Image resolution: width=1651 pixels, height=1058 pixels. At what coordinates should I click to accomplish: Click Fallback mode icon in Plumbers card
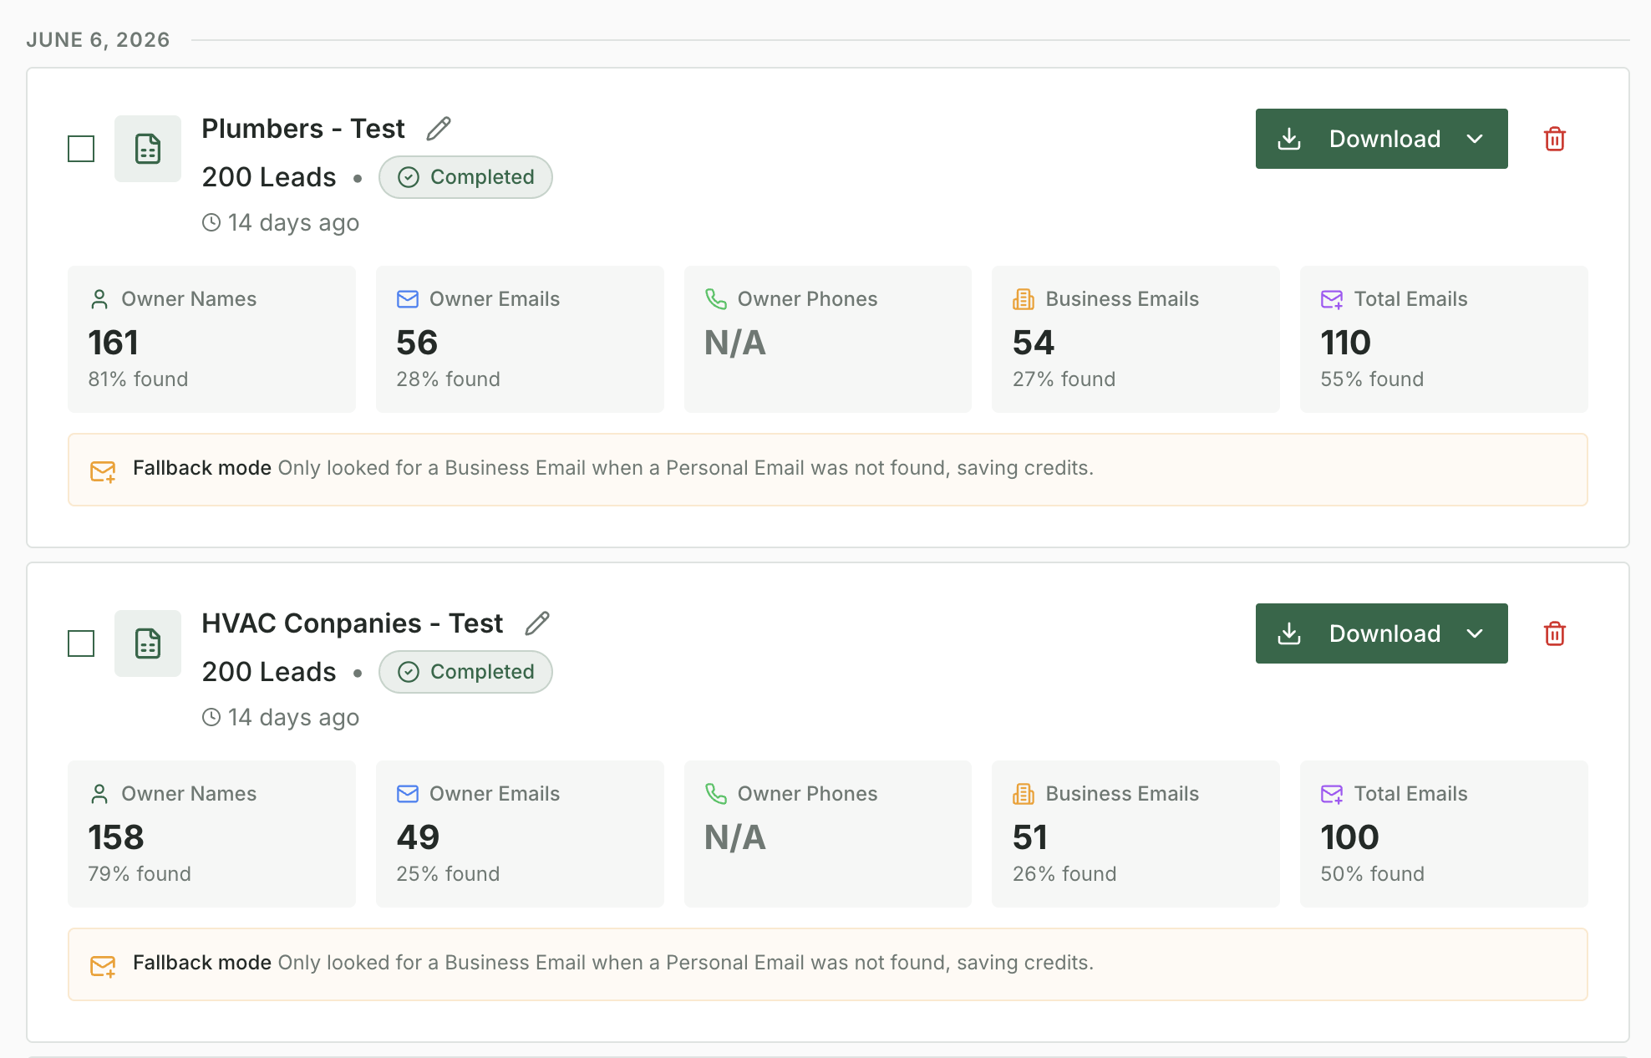103,472
